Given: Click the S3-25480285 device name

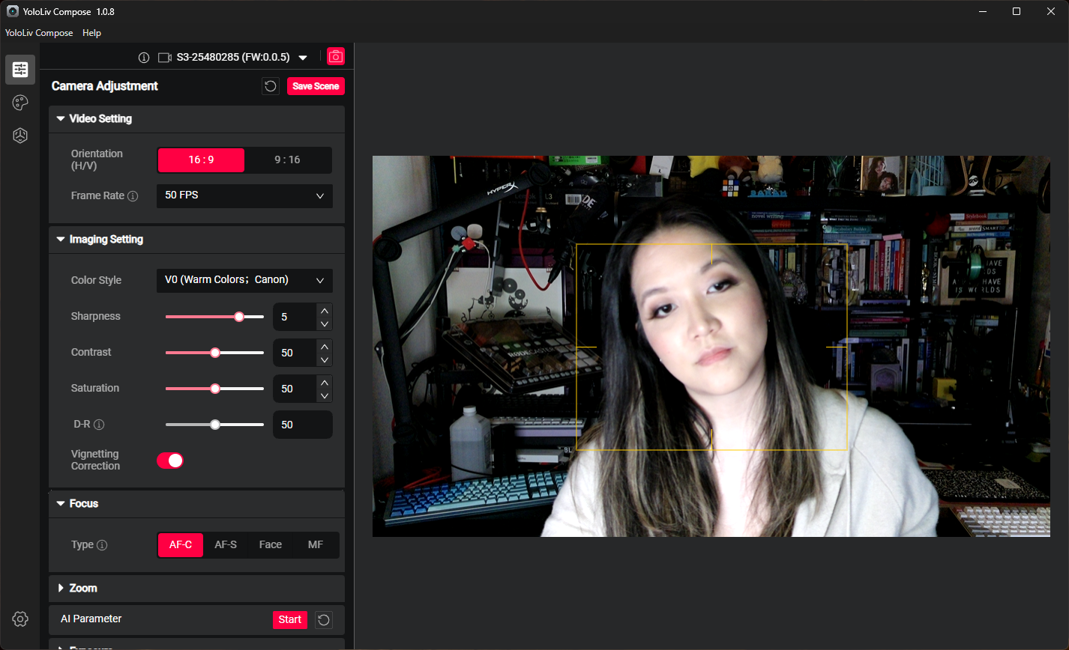Looking at the screenshot, I should (233, 58).
